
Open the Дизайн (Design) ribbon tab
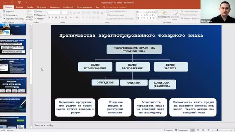click(x=30, y=7)
